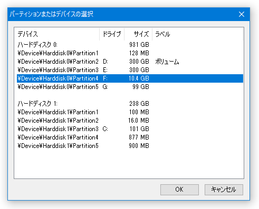Click the OK button
The image size is (259, 209).
(x=179, y=190)
